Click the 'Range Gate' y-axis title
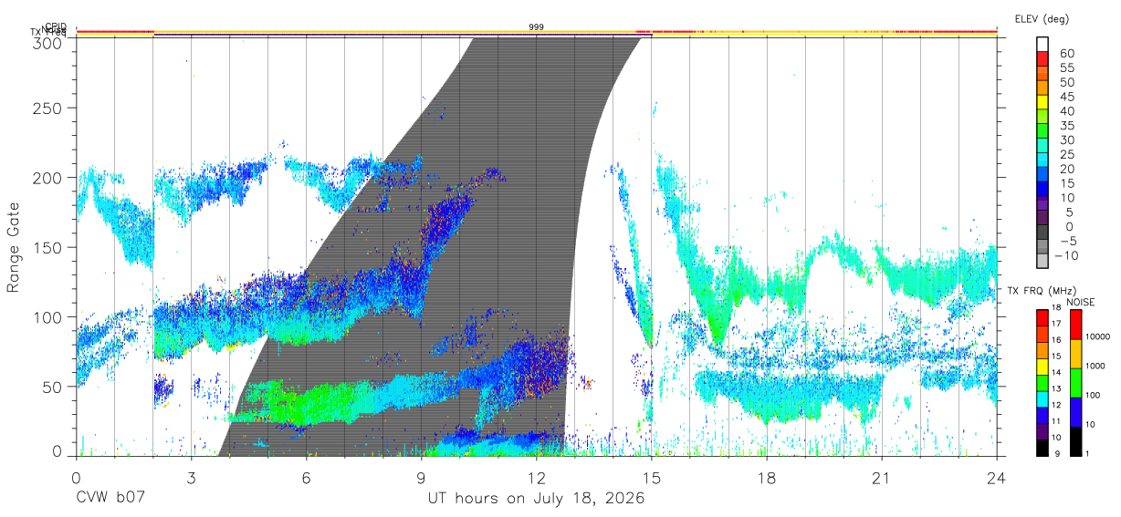The height and width of the screenshot is (517, 1121). (14, 247)
